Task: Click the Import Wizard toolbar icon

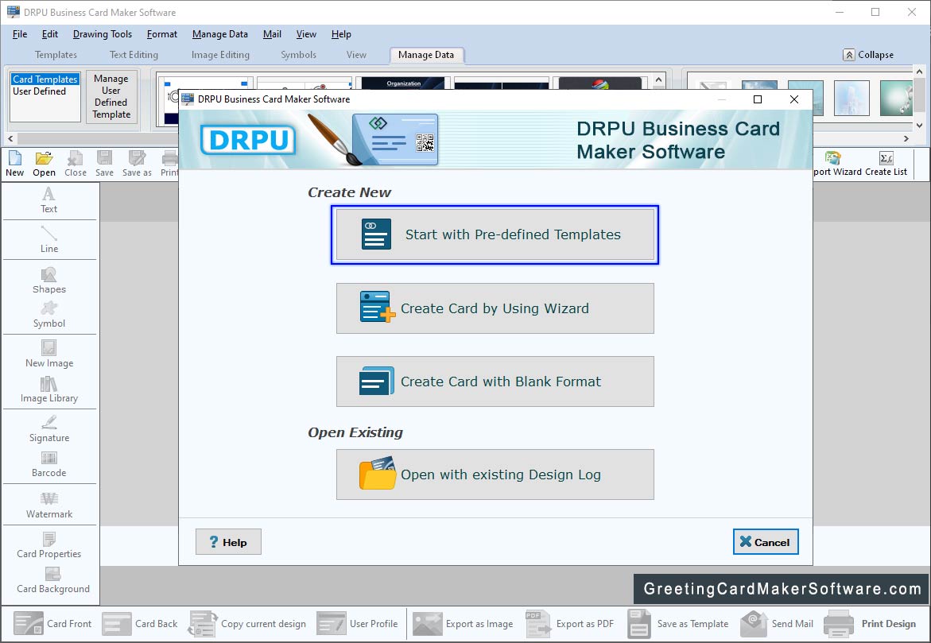Action: tap(837, 164)
